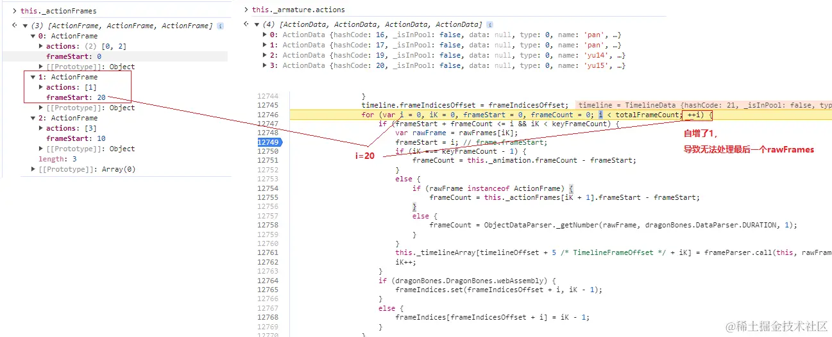Click the 'frameIndices[frameIndicesOffset + i] = iK - 1;' line
This screenshot has height=337, width=832.
coord(492,317)
